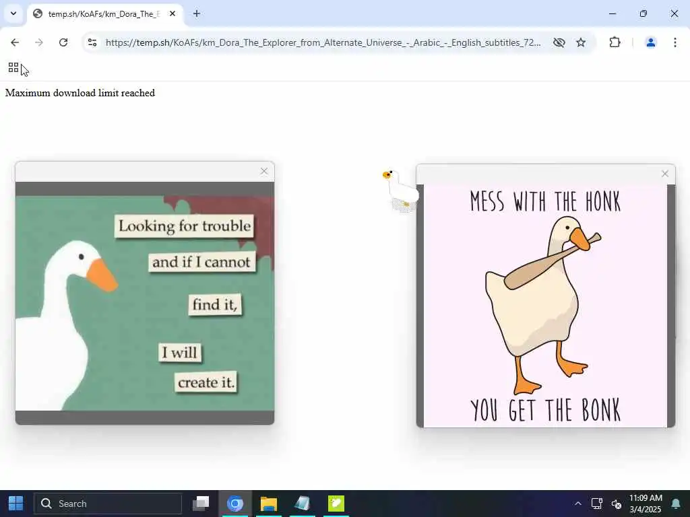Go back to the previous page
This screenshot has width=690, height=517.
(x=15, y=42)
